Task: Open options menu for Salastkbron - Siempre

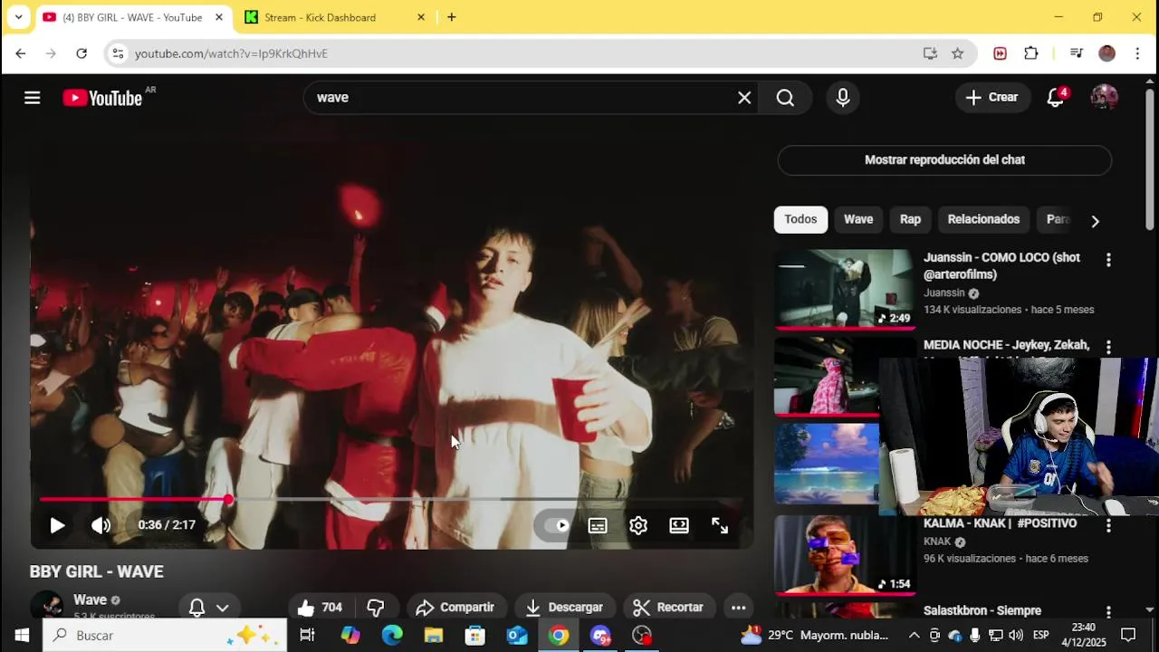Action: [1108, 613]
